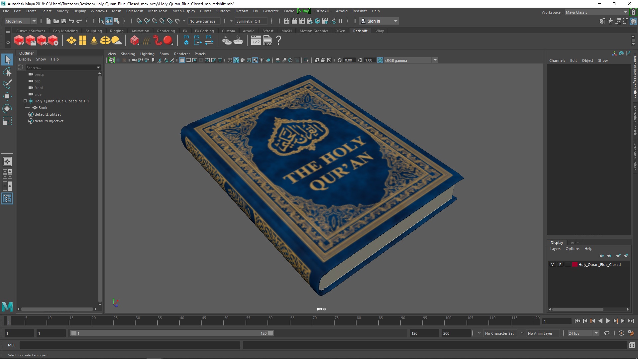Switch to four view layout icon
Viewport: 638px width, 359px height.
(x=7, y=174)
